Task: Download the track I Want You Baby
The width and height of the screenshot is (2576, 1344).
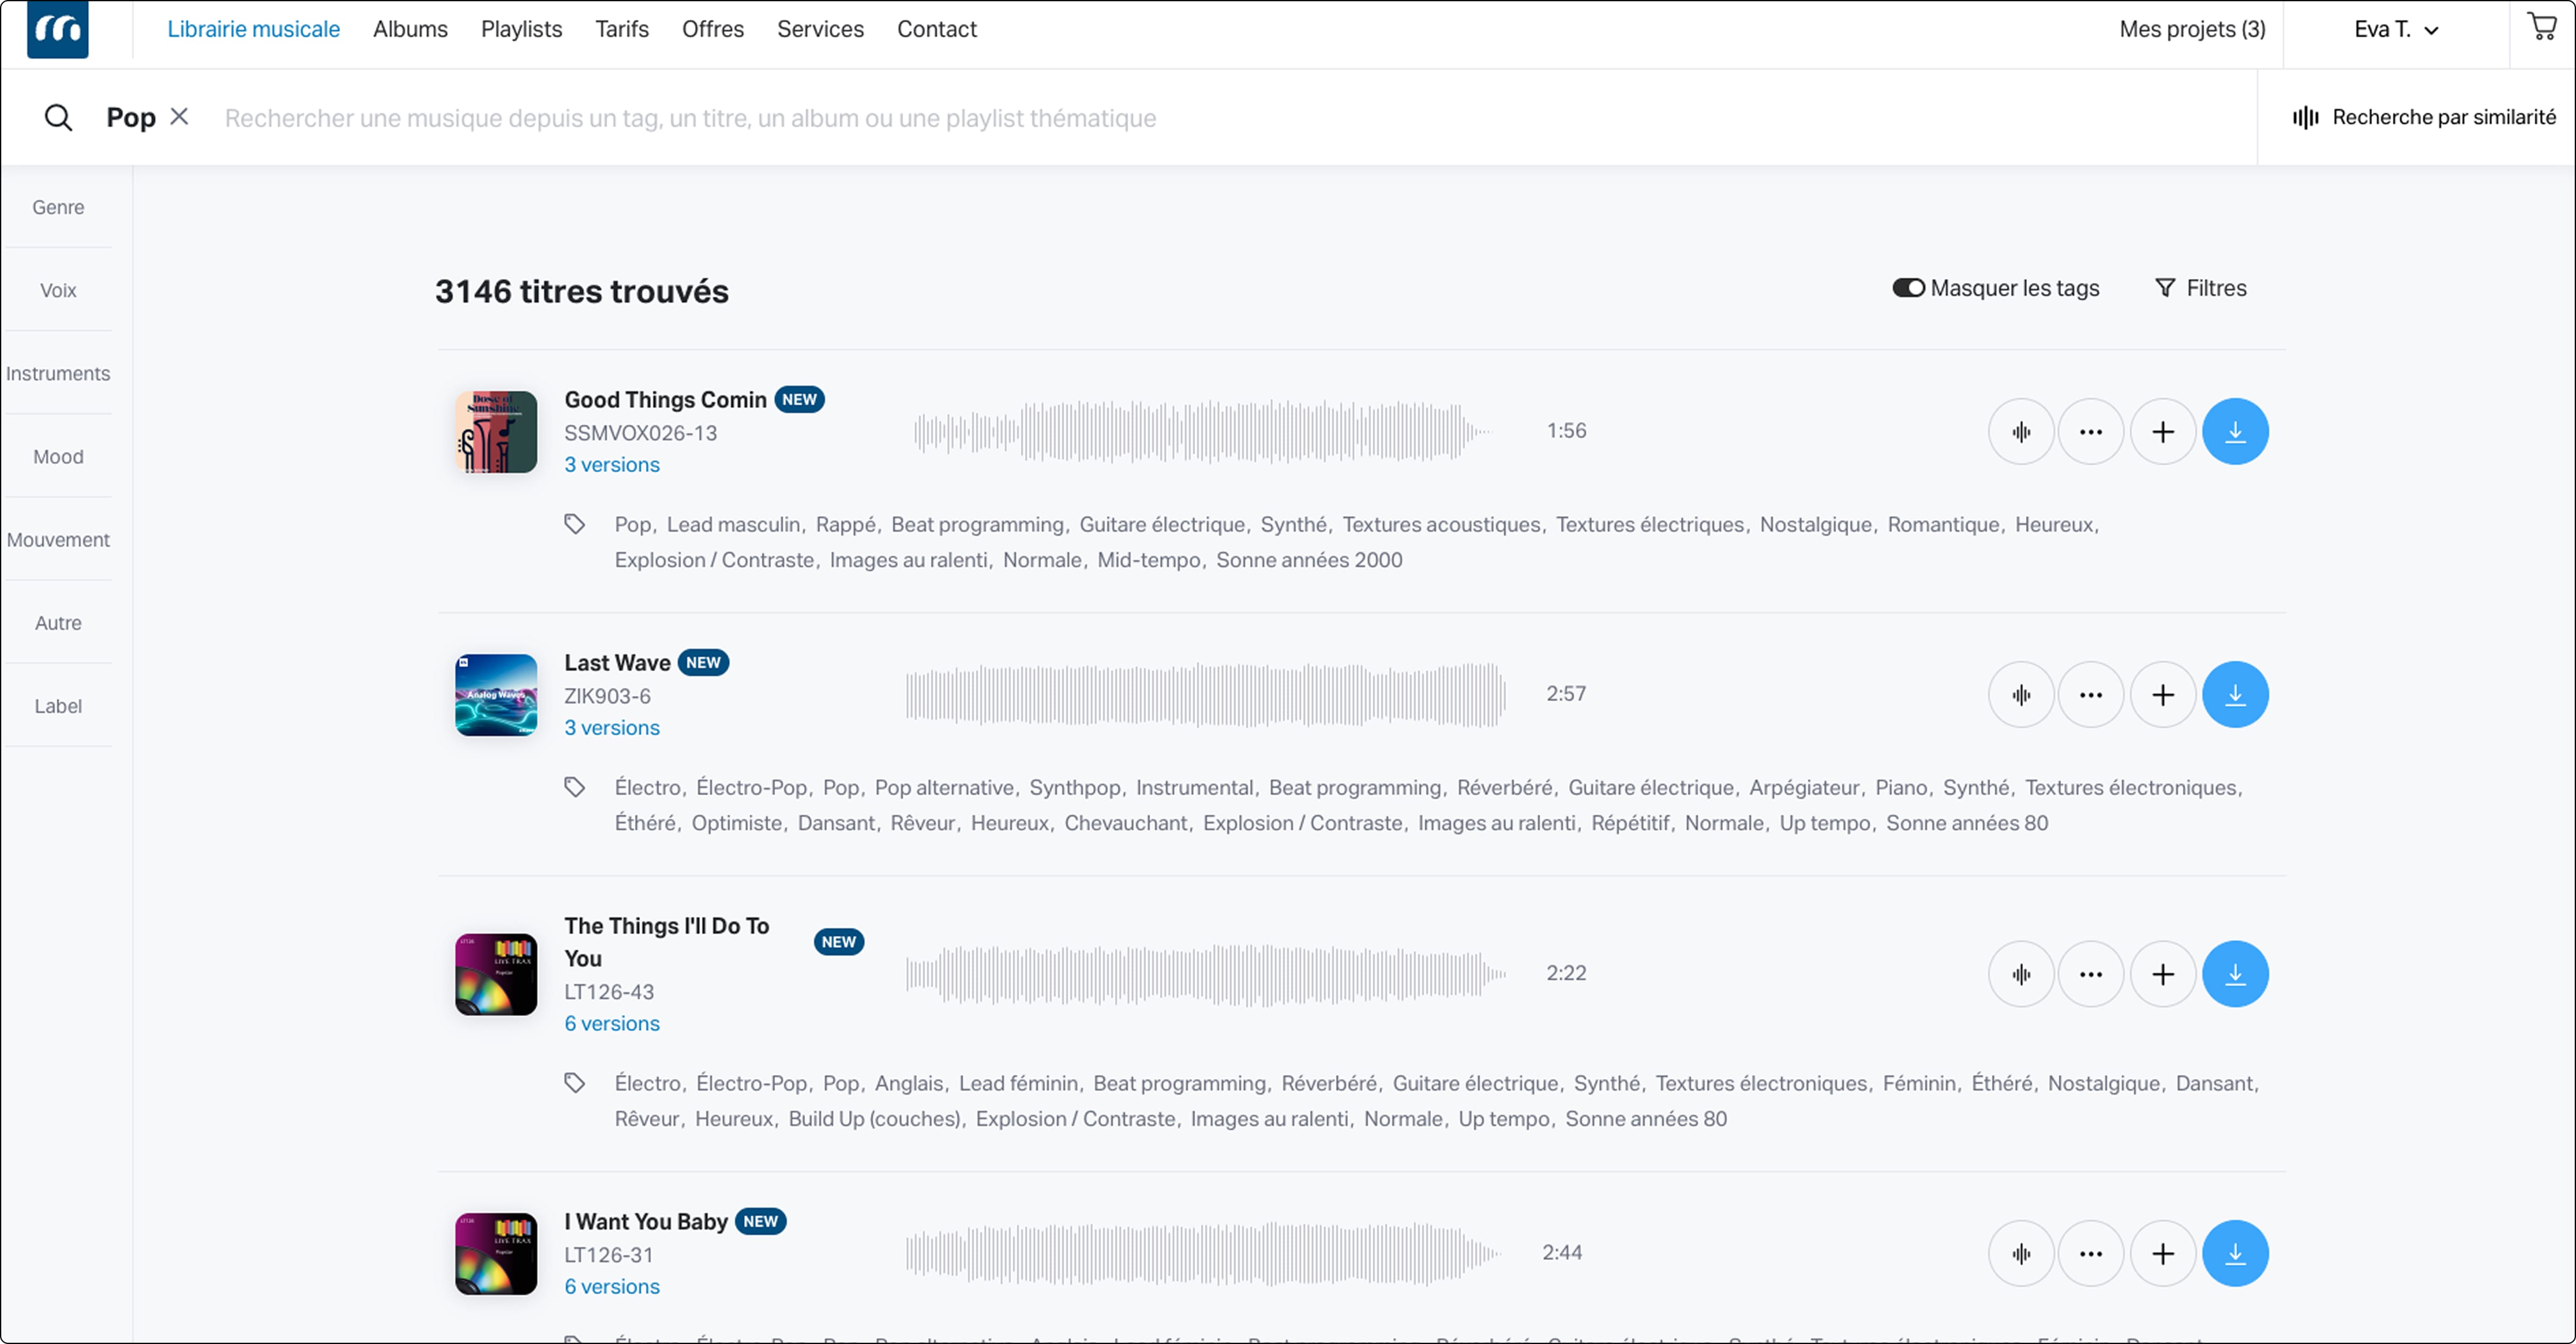Action: (x=2236, y=1252)
